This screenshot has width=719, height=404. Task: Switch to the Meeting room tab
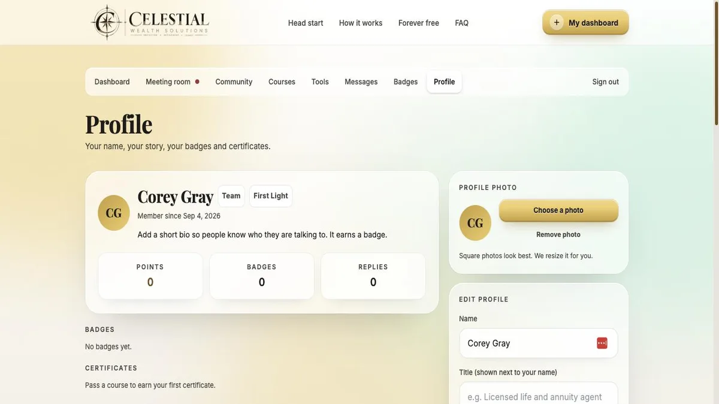(x=173, y=82)
